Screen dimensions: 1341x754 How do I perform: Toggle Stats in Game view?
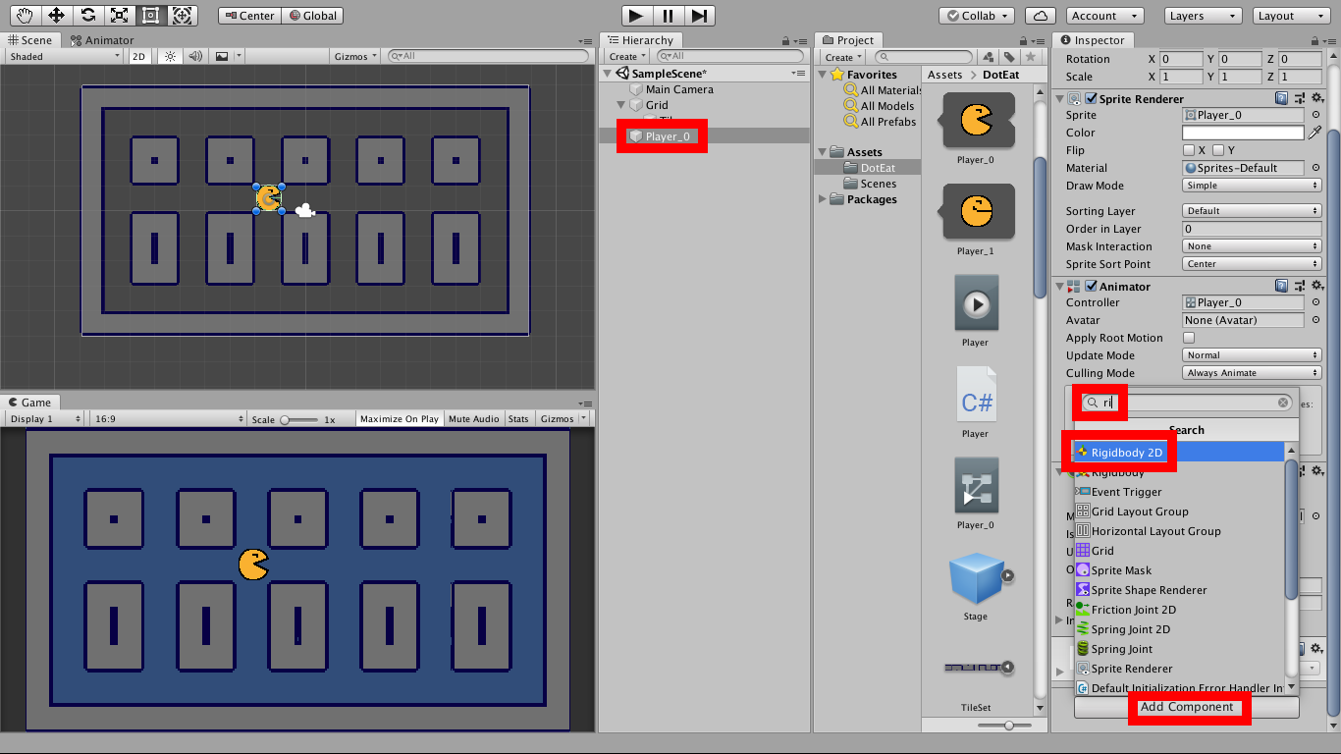point(518,418)
